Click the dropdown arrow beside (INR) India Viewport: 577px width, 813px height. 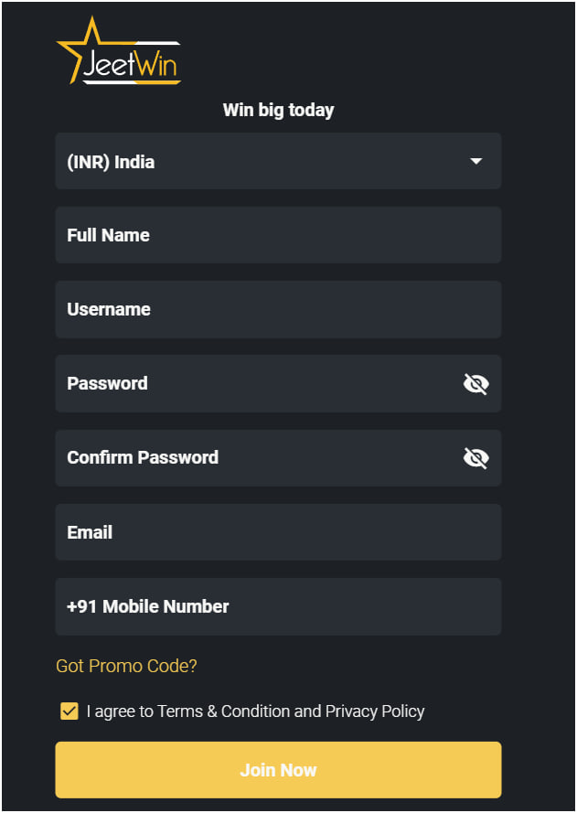(475, 161)
